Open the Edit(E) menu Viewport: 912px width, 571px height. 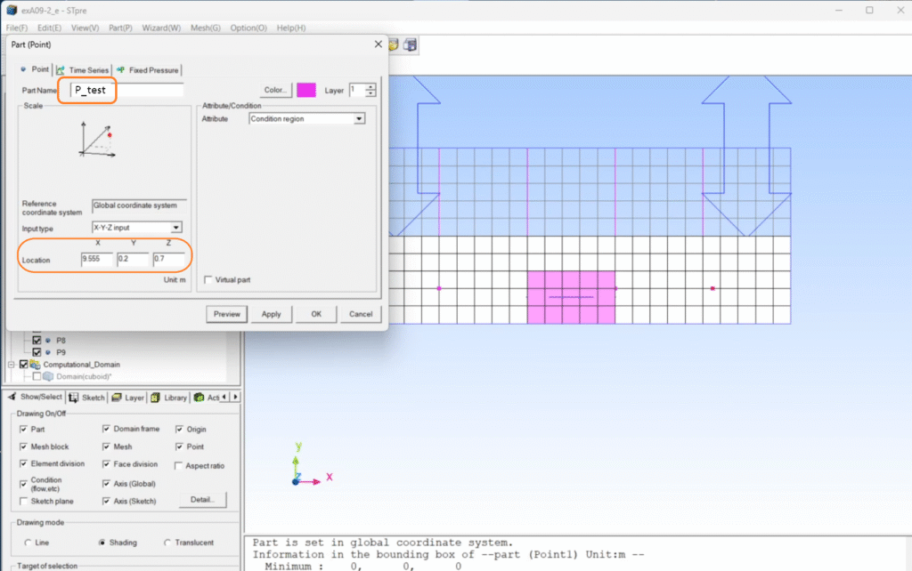click(x=50, y=28)
